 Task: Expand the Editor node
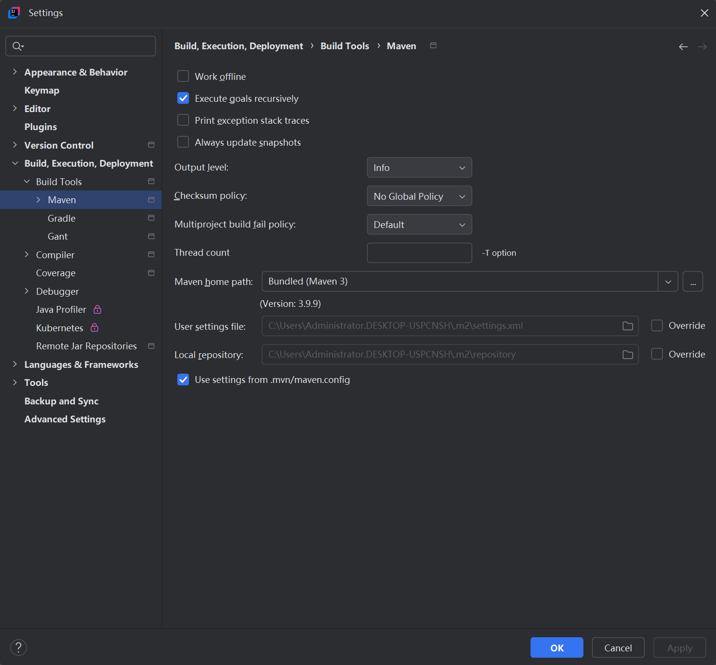[15, 108]
